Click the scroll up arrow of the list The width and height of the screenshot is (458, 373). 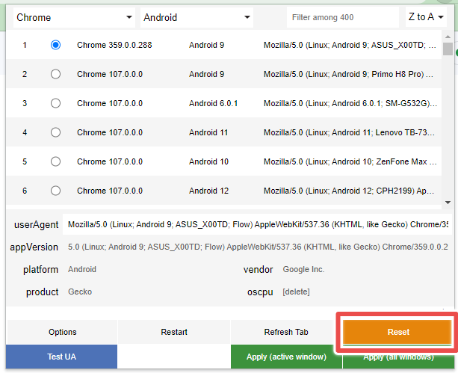448,37
